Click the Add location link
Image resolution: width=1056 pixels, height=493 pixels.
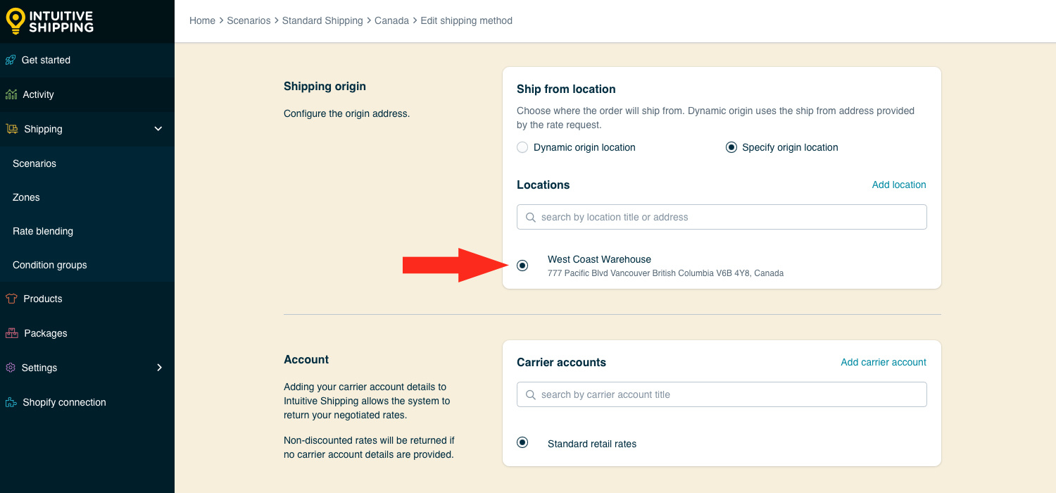[899, 185]
